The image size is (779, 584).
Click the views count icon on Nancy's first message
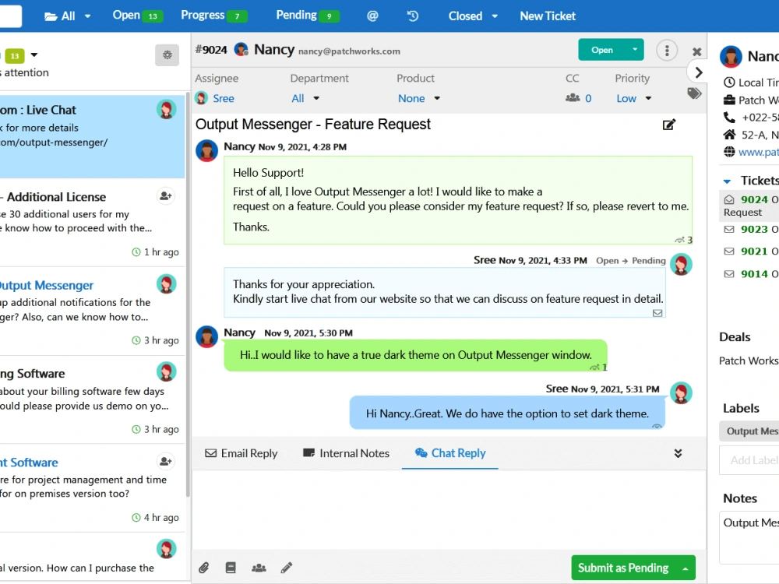click(679, 241)
